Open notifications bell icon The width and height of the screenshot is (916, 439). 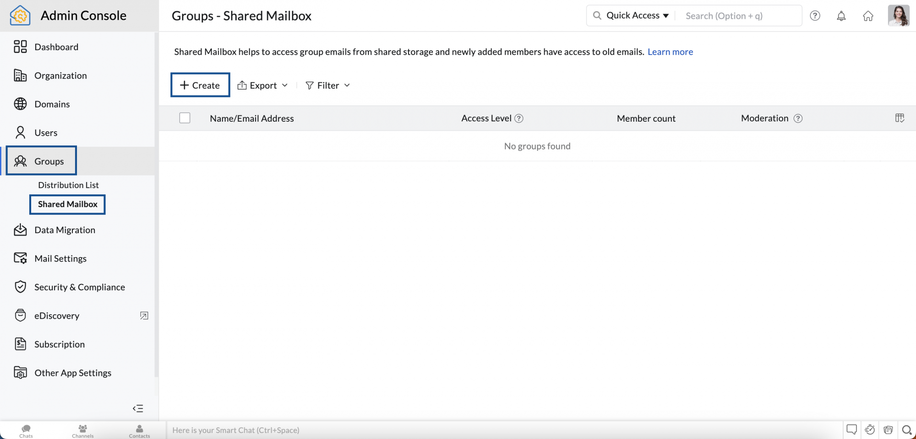click(841, 16)
